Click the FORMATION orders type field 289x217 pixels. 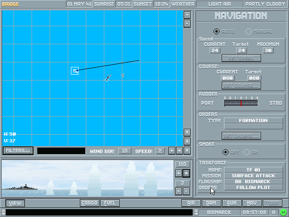253,121
